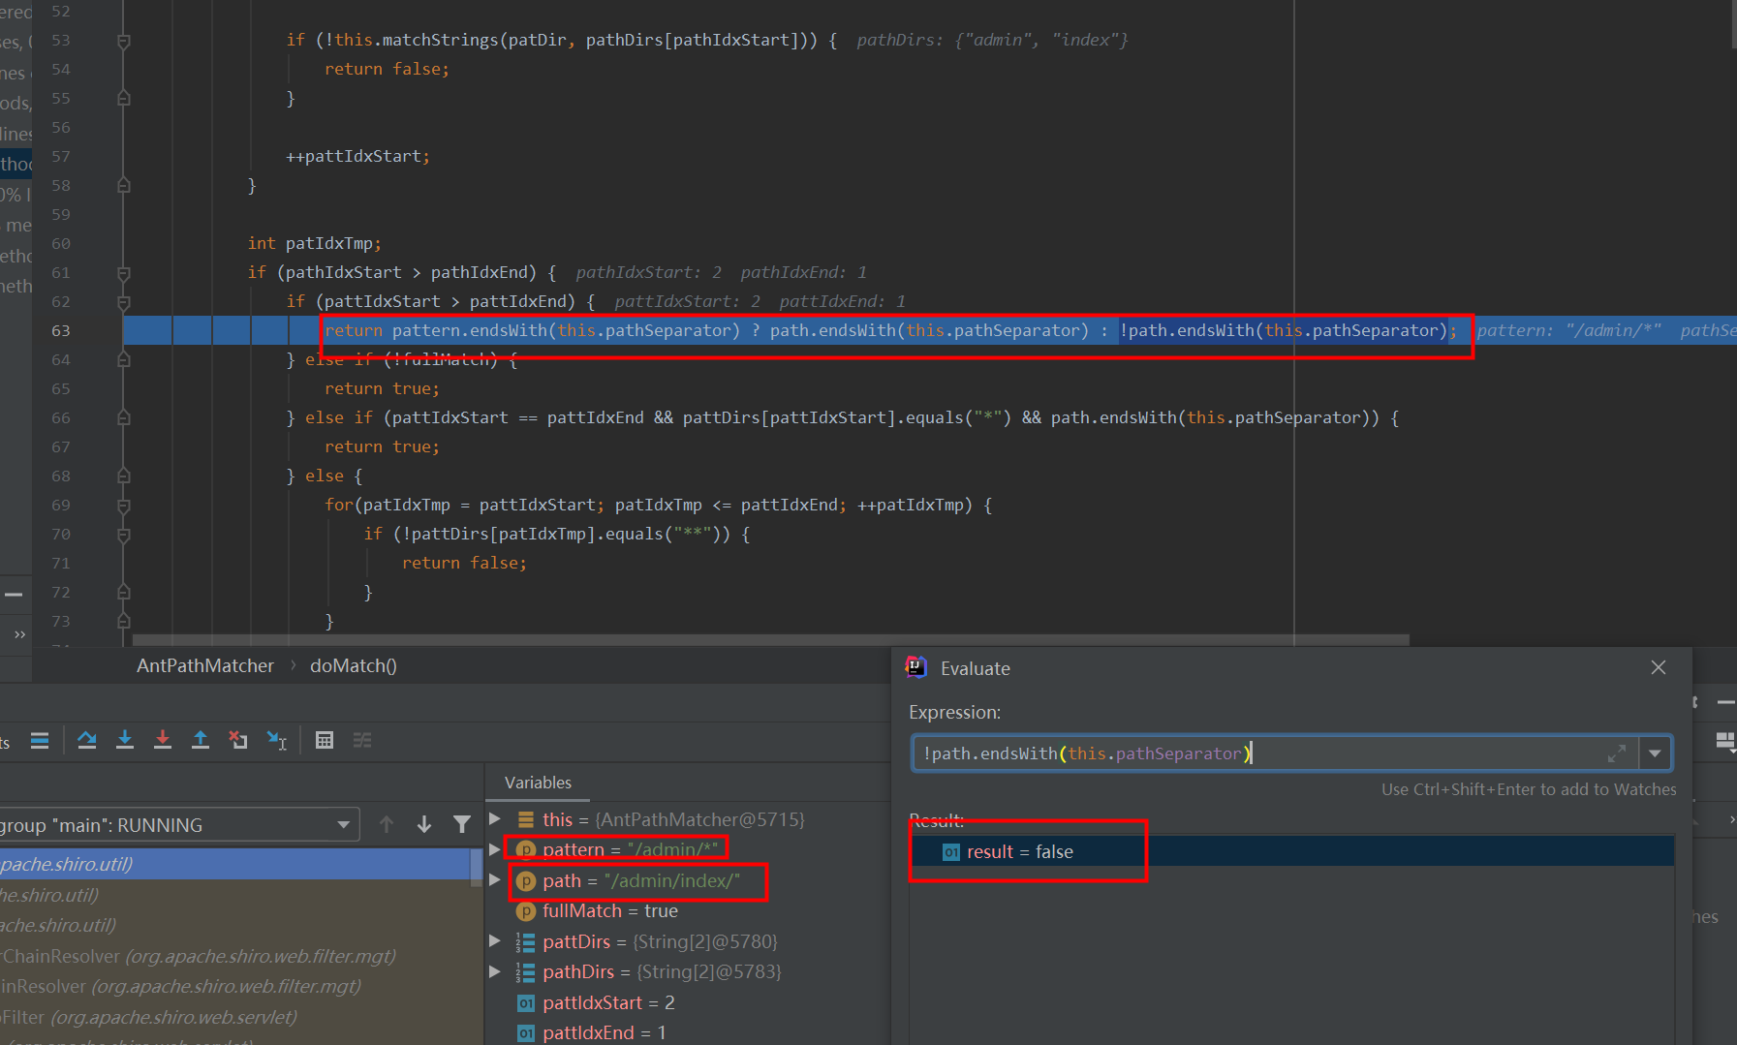Select the 'pattIdxStart = 2' variable

(608, 1002)
